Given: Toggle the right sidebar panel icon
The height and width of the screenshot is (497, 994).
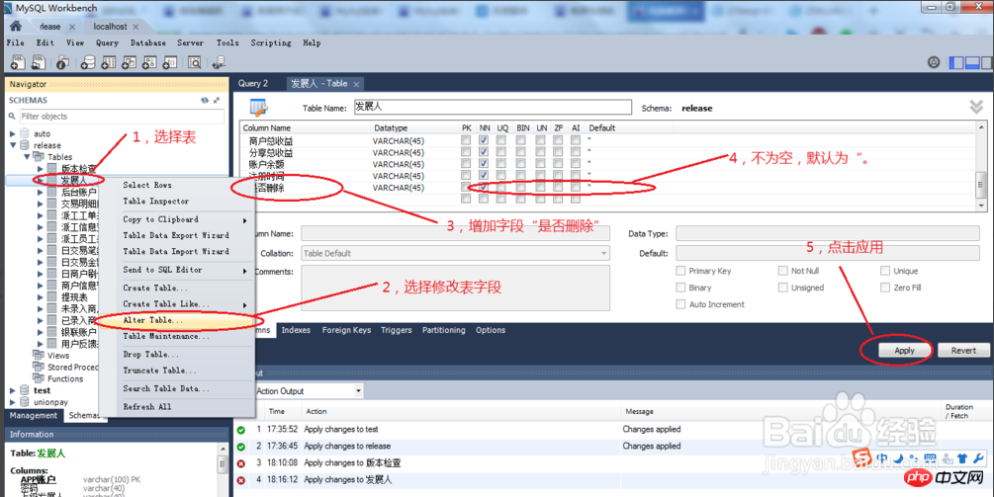Looking at the screenshot, I should click(987, 62).
